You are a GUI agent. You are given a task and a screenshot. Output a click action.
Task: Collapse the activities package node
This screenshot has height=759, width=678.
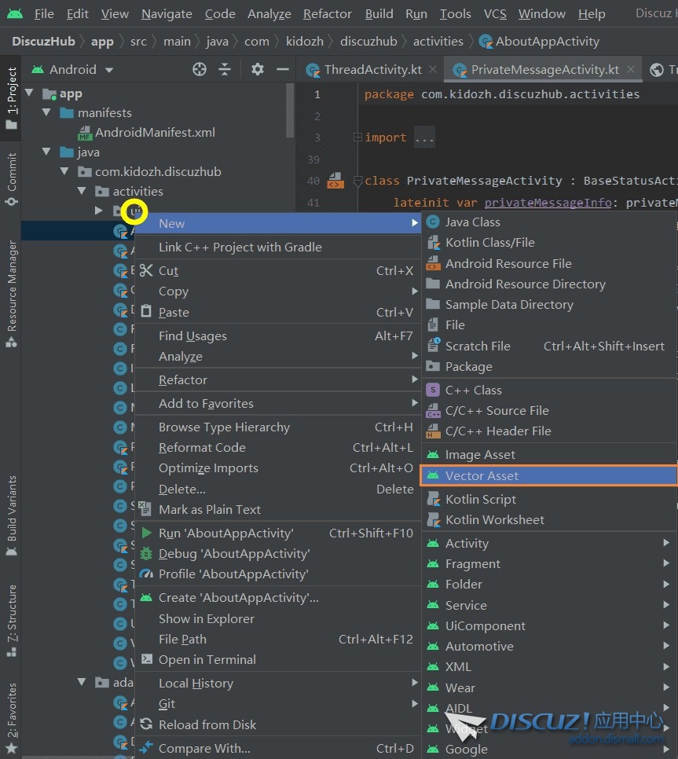click(82, 191)
